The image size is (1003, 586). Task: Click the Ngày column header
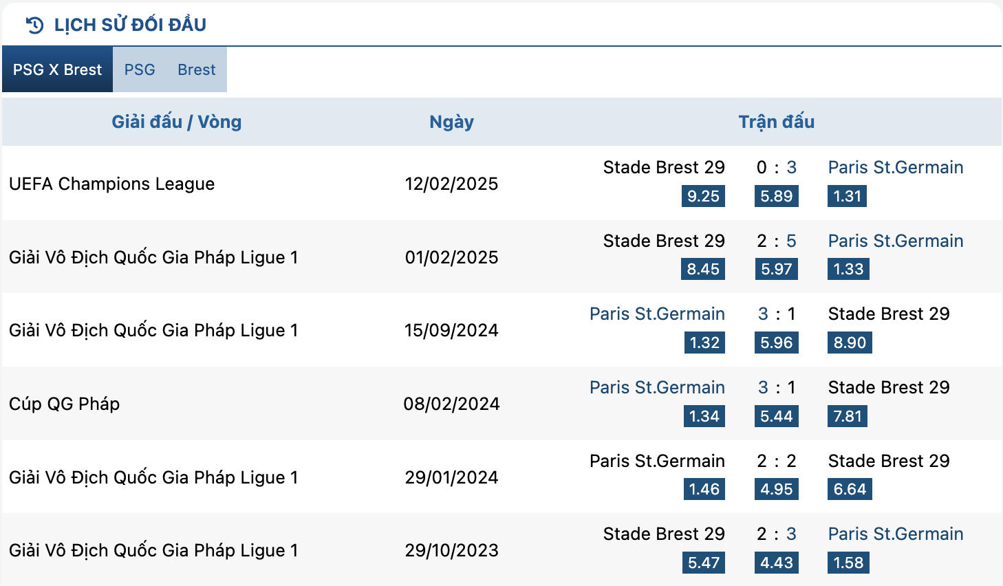(x=451, y=122)
